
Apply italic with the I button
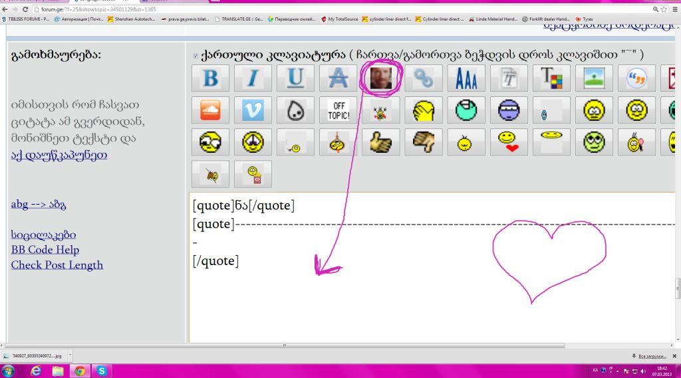(253, 78)
